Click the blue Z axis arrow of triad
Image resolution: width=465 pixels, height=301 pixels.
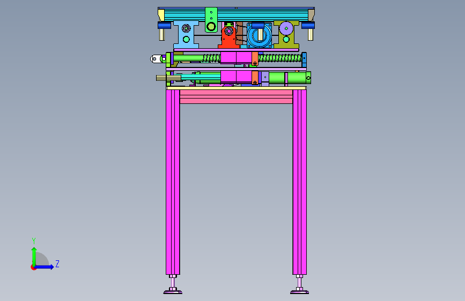(45, 267)
